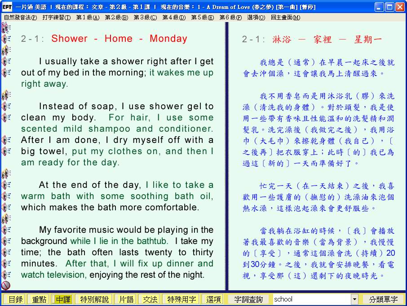Play audio for line 'I usually take a shower'
407x306 pixels.
click(6, 61)
